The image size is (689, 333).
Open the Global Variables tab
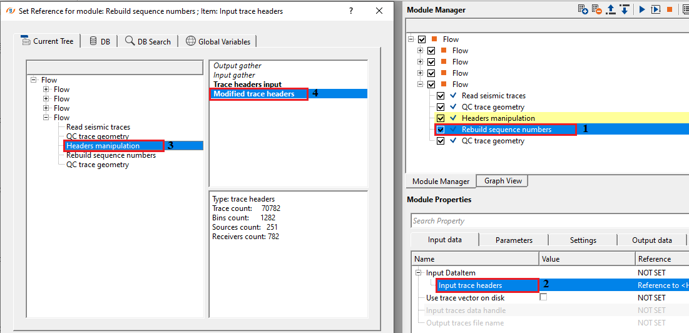[218, 41]
